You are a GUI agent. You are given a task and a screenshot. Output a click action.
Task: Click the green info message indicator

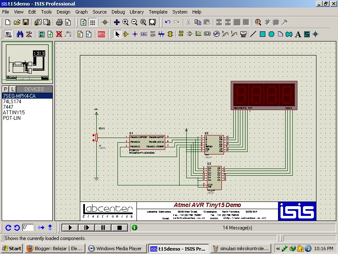134,227
